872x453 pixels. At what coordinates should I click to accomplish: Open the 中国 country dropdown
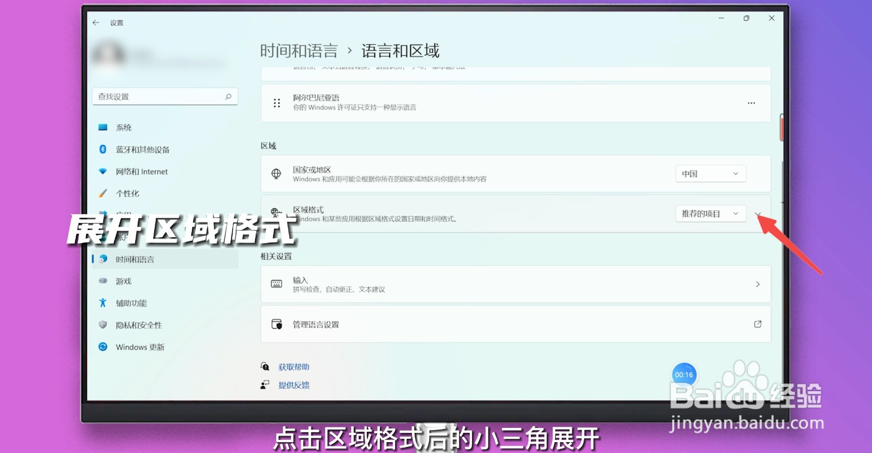[711, 174]
